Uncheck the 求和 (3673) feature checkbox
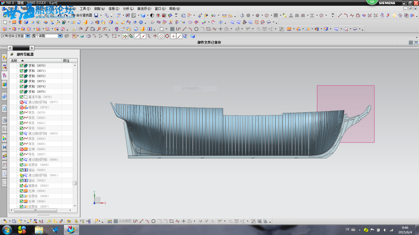The height and width of the screenshot is (235, 419). (x=22, y=81)
